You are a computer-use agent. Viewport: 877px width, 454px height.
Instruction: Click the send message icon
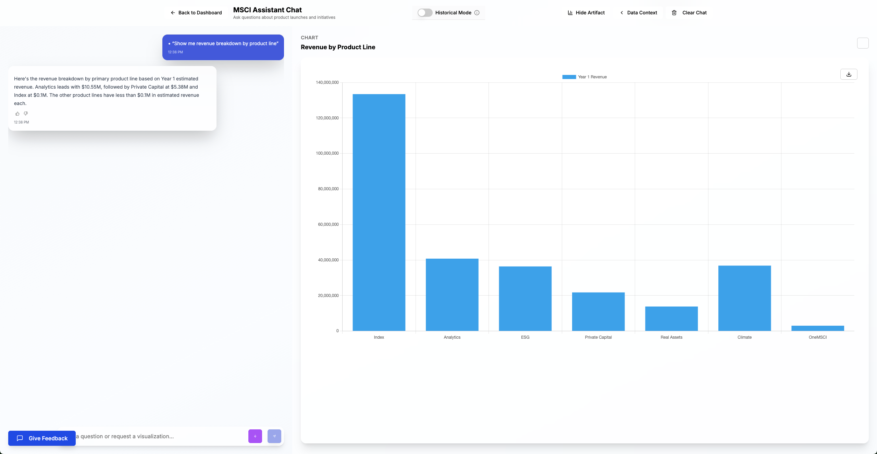pyautogui.click(x=274, y=436)
